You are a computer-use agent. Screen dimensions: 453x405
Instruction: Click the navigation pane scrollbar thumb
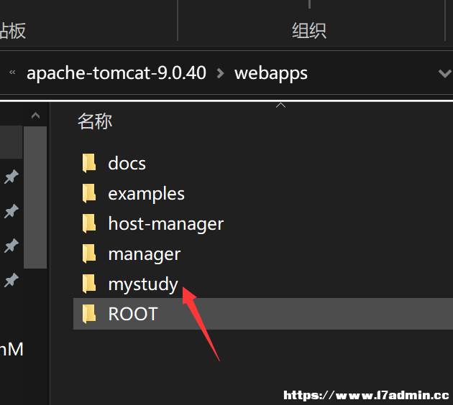[x=35, y=197]
